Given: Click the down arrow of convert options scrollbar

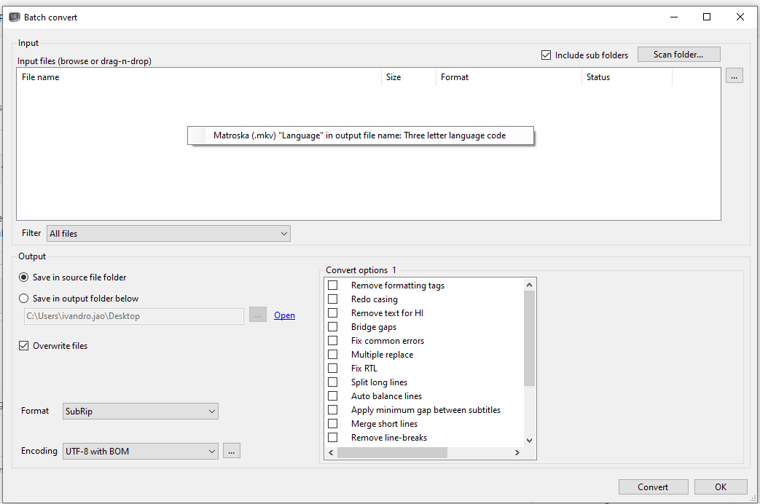Looking at the screenshot, I should click(529, 440).
